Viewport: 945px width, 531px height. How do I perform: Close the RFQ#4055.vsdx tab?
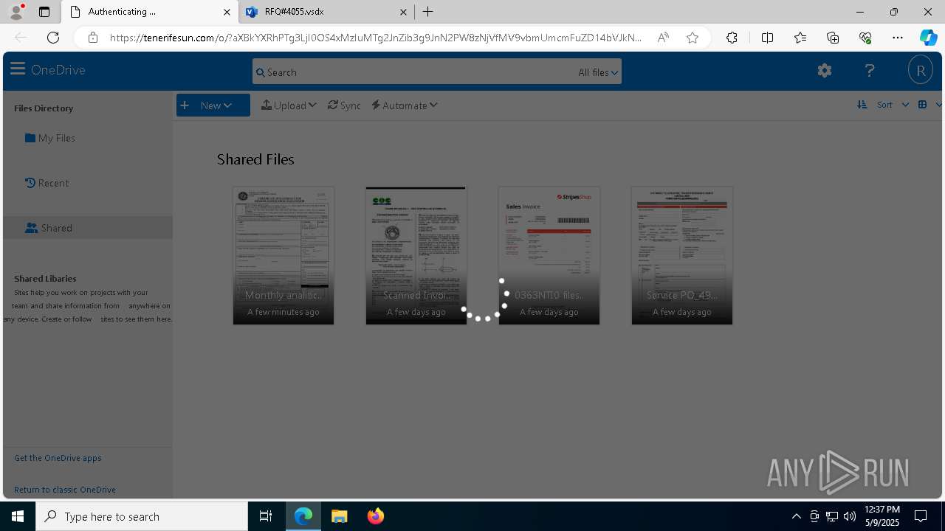tap(403, 12)
